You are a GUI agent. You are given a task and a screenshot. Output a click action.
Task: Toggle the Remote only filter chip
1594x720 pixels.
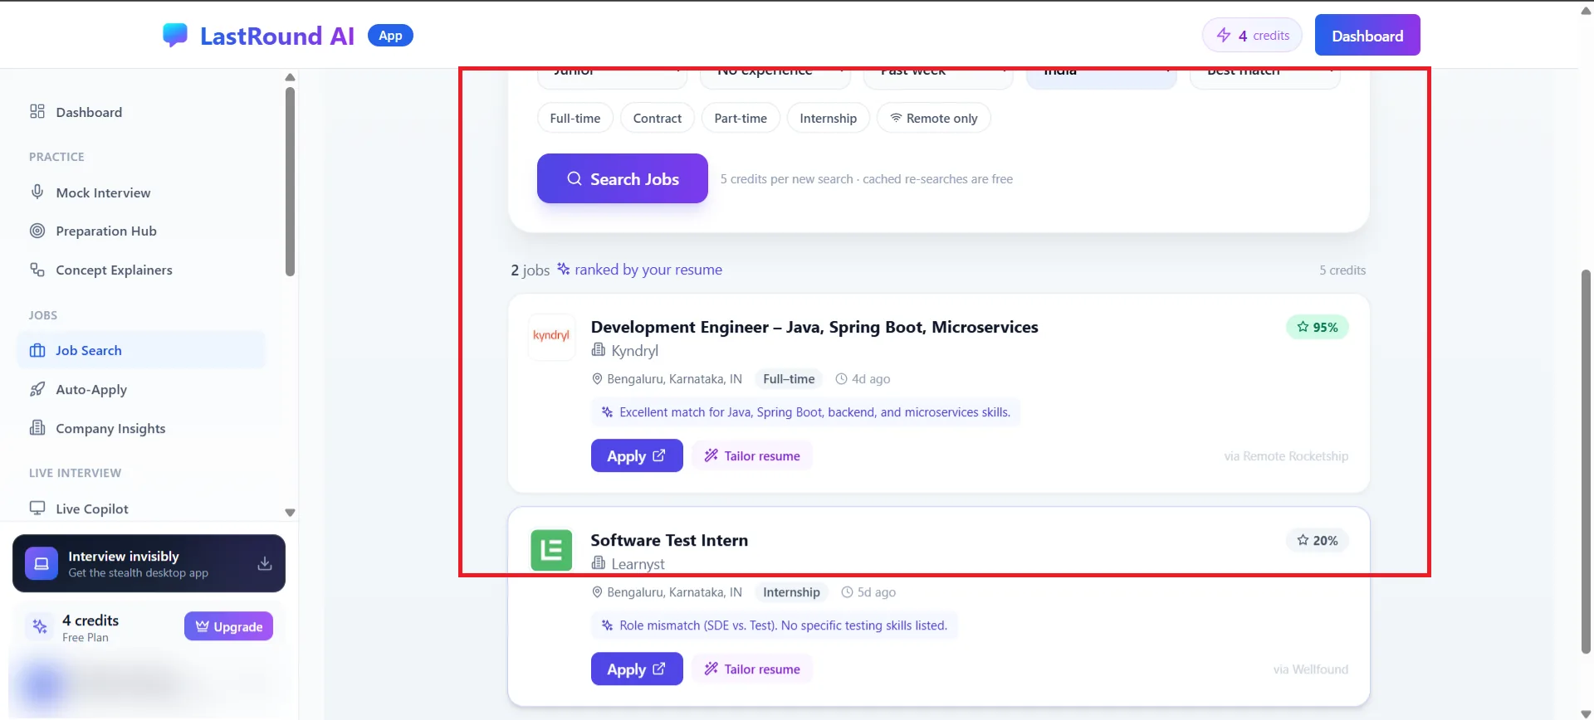click(934, 118)
